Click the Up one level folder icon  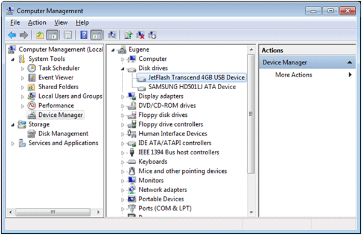click(x=40, y=35)
